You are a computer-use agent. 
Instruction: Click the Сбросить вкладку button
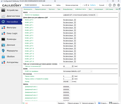coord(73,103)
